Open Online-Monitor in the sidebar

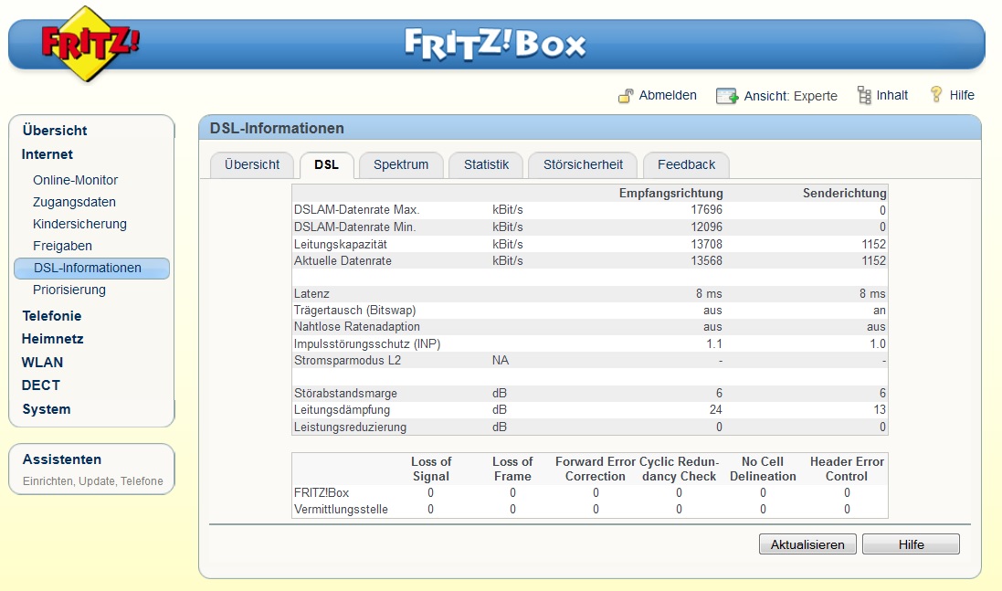pos(76,180)
